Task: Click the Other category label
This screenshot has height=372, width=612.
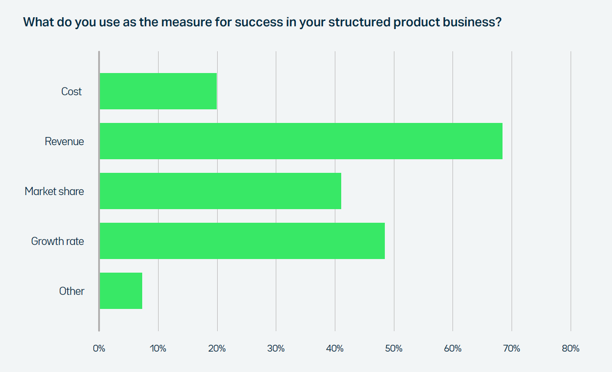Action: click(72, 291)
